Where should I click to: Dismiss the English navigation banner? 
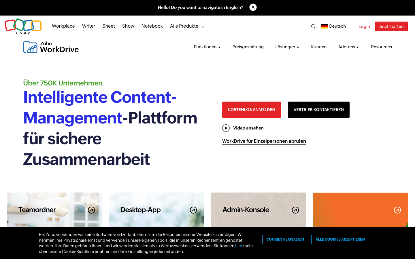point(253,7)
